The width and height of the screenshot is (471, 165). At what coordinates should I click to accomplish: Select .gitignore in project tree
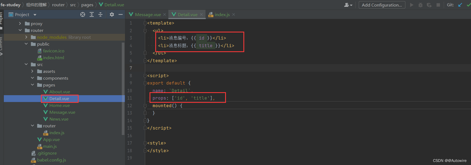[47, 153]
